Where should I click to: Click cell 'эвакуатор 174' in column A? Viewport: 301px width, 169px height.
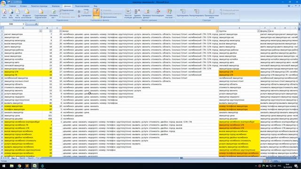[x=23, y=72]
